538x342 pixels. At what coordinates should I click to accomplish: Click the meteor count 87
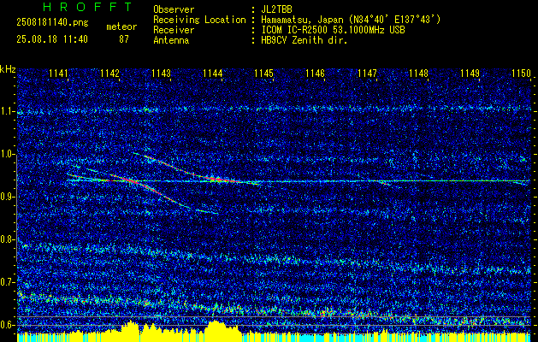[124, 39]
